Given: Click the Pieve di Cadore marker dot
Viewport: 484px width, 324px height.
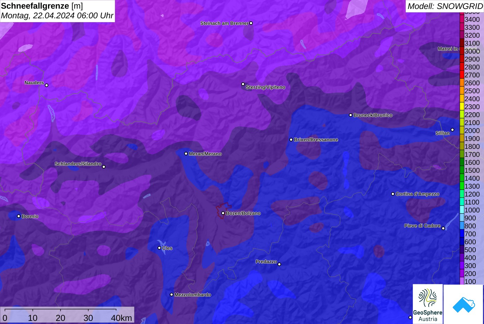Looking at the screenshot, I should pos(443,228).
